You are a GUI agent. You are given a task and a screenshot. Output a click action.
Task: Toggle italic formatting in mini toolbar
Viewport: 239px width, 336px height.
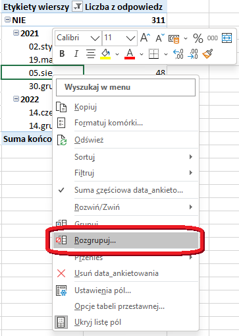[76, 53]
